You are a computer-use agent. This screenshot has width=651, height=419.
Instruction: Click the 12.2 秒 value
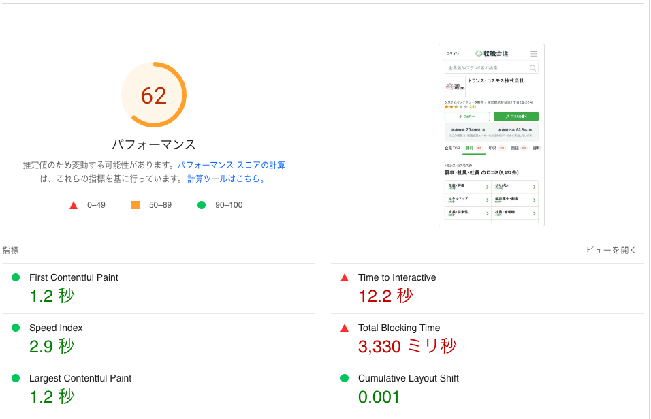(385, 296)
